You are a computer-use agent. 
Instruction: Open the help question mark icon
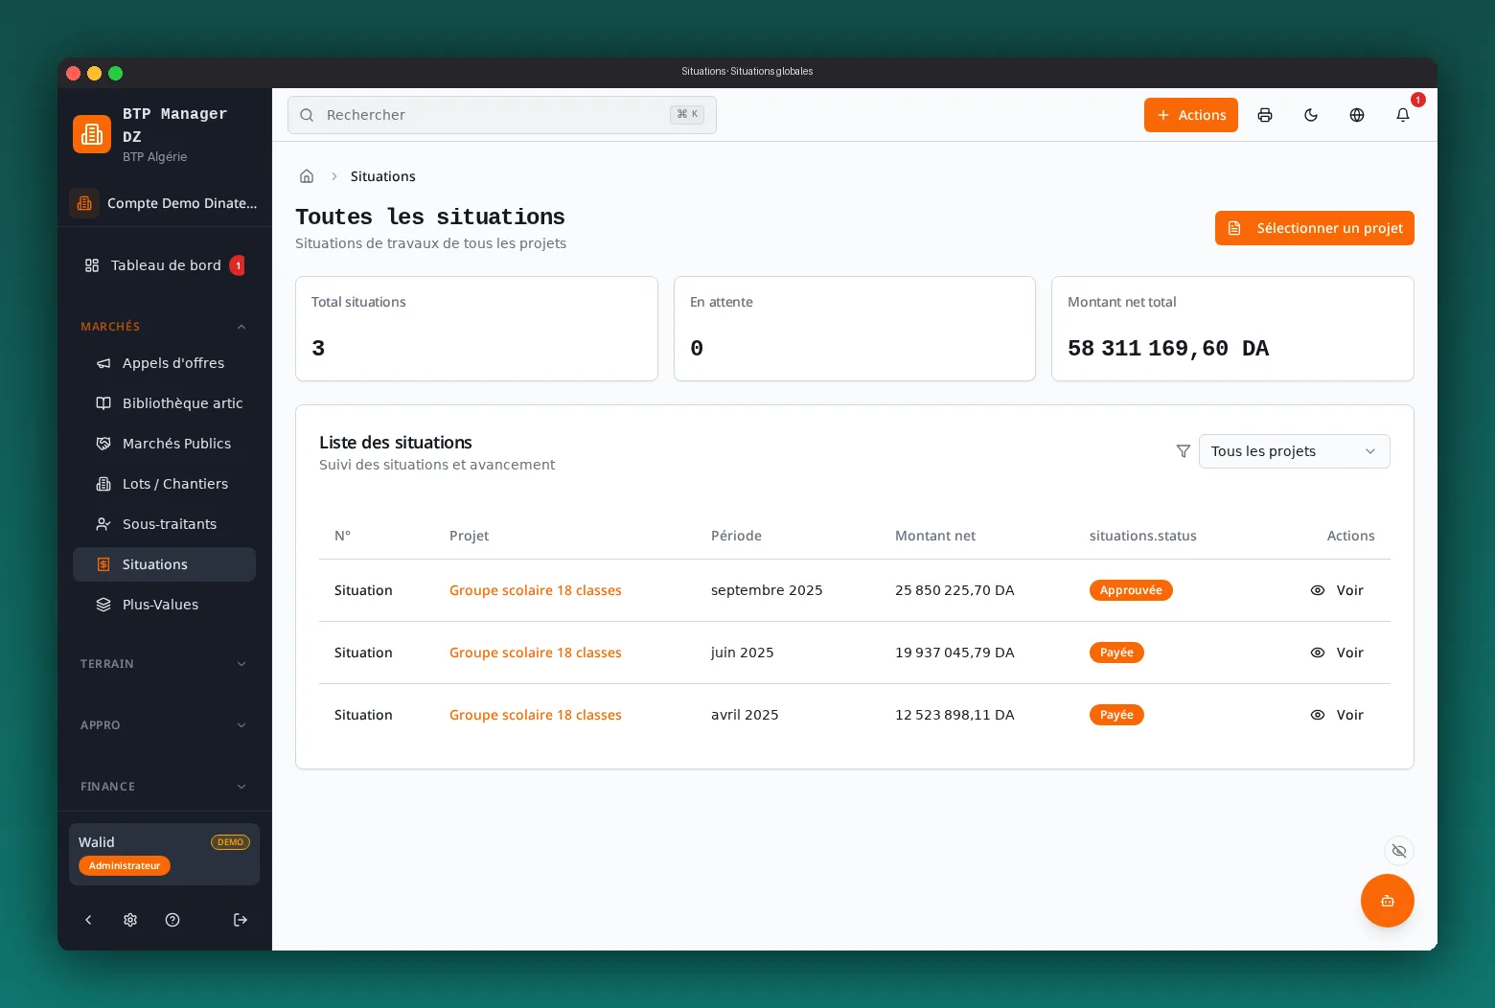[x=172, y=920]
